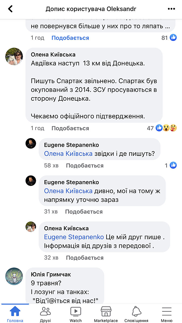This screenshot has width=182, height=323.
Task: Open the Marketplace tab
Action: [x=106, y=314]
